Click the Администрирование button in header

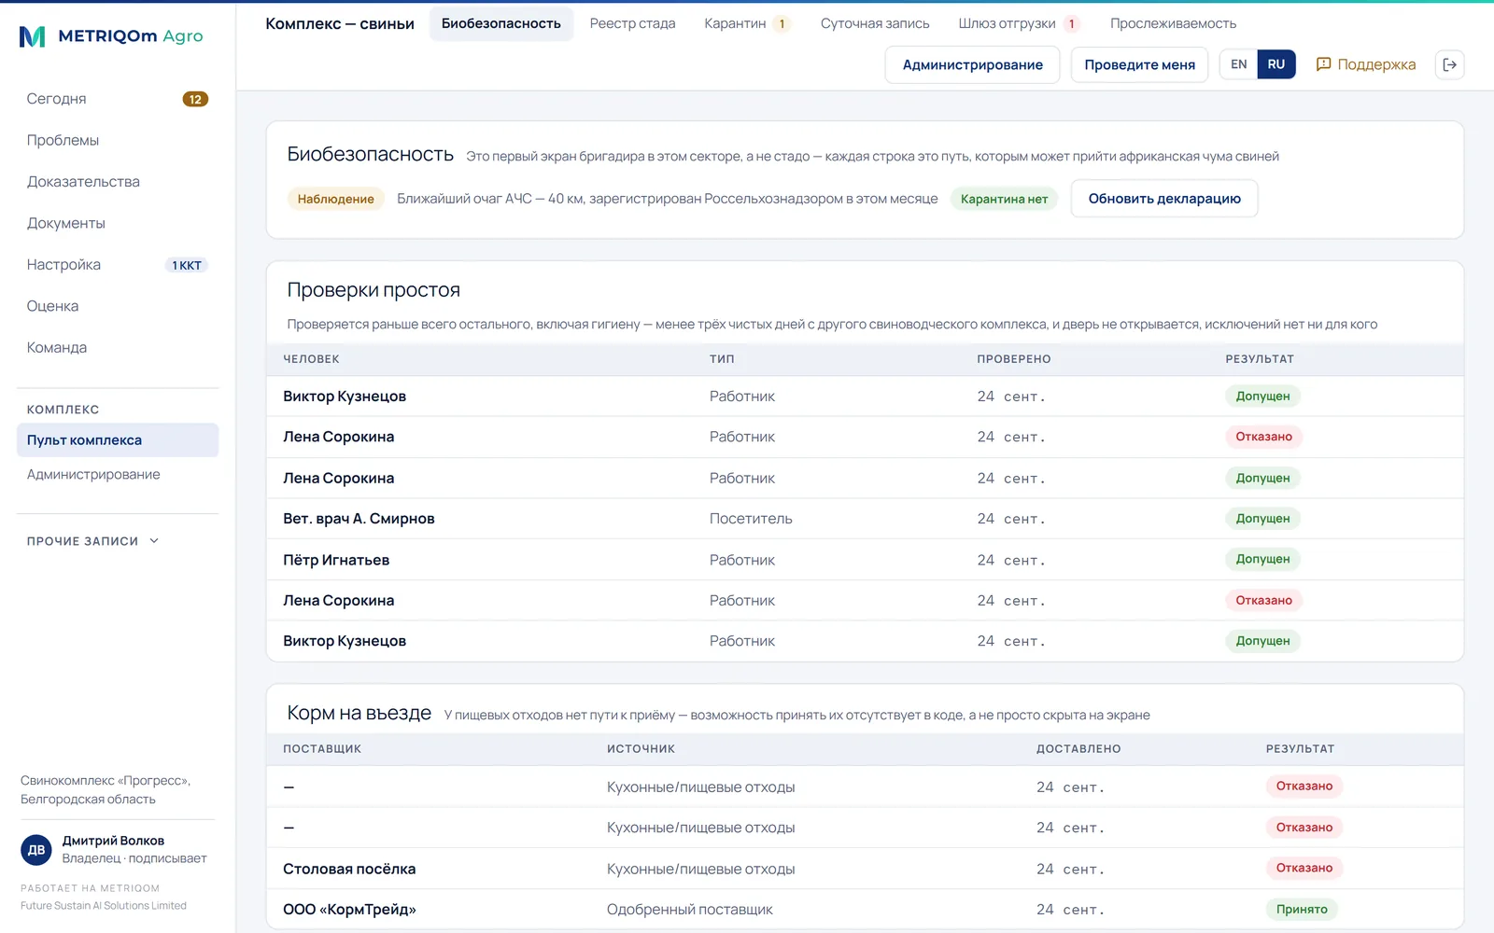coord(972,64)
